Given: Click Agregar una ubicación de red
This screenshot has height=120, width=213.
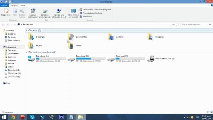Looking at the screenshot, I should tap(59, 13).
